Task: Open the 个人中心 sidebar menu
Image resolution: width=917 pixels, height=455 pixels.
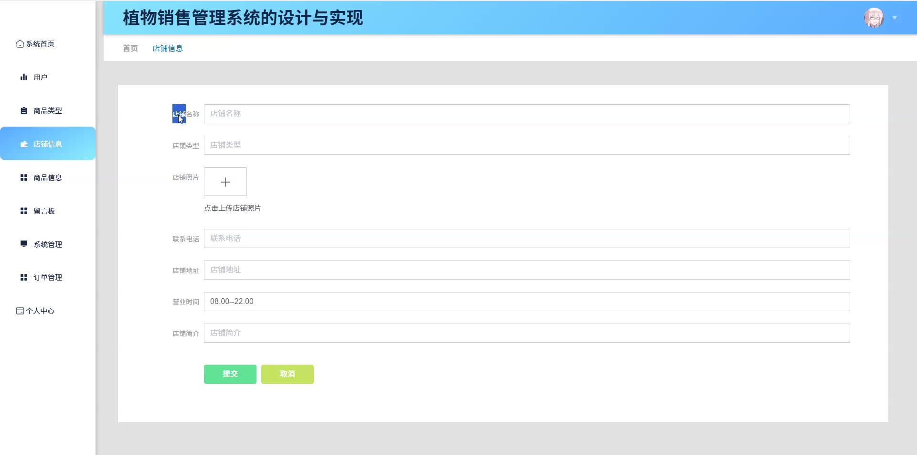Action: click(x=48, y=311)
